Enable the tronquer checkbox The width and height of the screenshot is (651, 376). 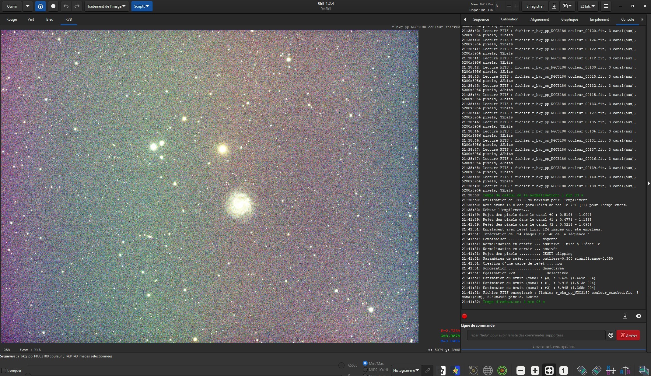[4, 371]
